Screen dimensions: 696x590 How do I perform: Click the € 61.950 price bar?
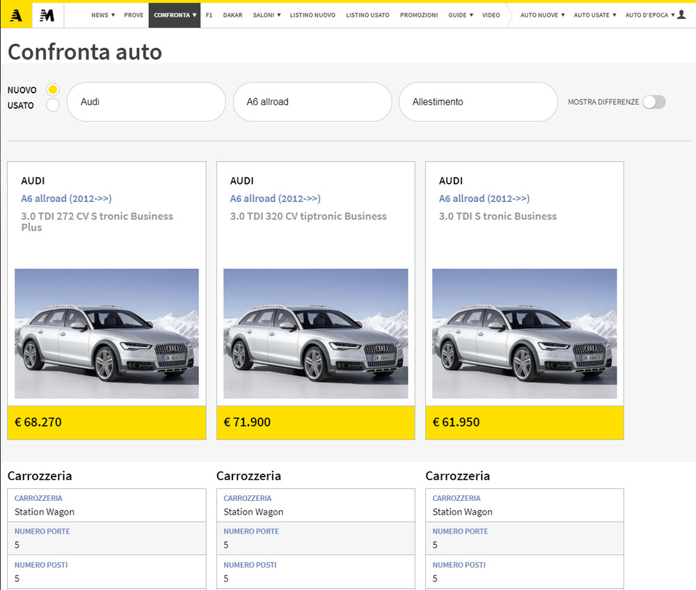coord(525,423)
